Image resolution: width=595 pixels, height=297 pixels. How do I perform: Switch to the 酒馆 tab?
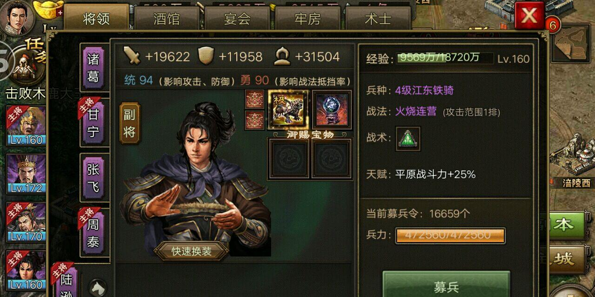167,19
